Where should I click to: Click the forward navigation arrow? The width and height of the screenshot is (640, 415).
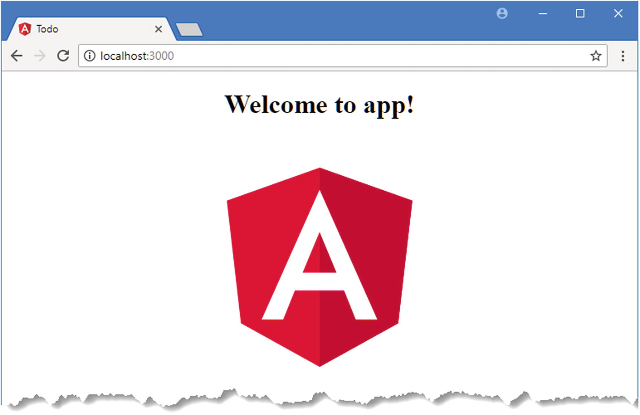pos(40,56)
